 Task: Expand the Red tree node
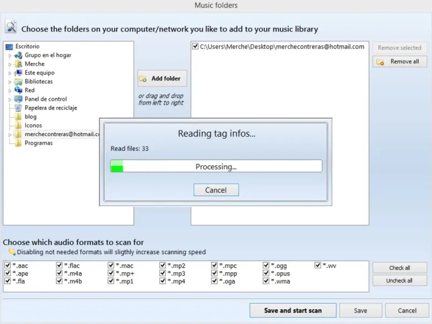pos(10,91)
